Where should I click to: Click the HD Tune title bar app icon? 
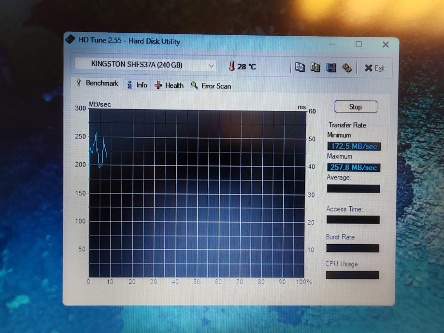click(x=70, y=39)
